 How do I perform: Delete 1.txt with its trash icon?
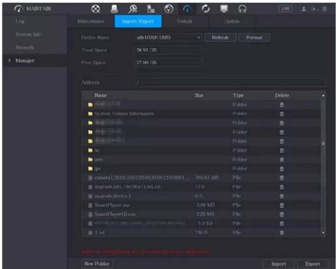pyautogui.click(x=282, y=232)
